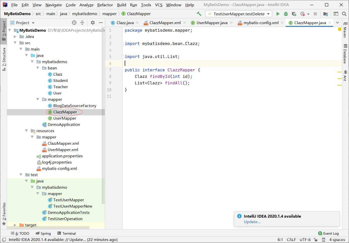Click the 6:1 caret position indicator
The image size is (349, 243).
[x=280, y=240]
